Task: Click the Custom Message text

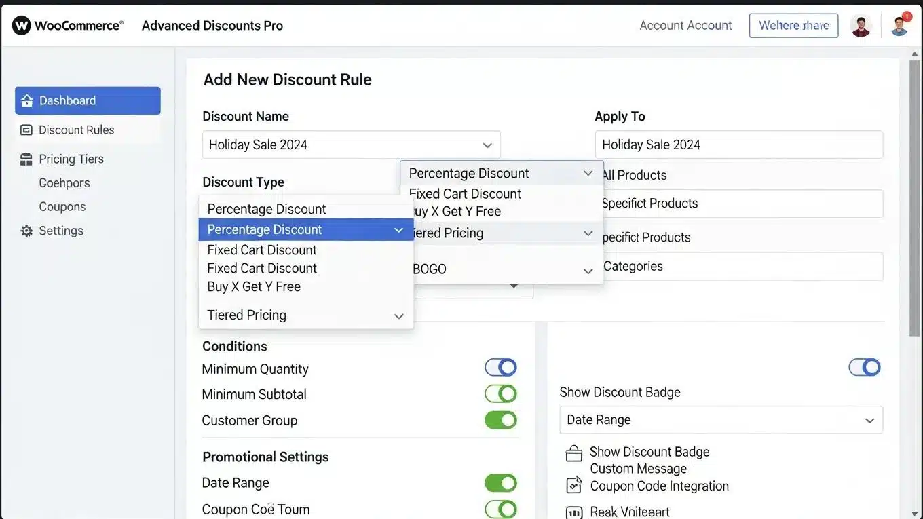Action: (638, 469)
